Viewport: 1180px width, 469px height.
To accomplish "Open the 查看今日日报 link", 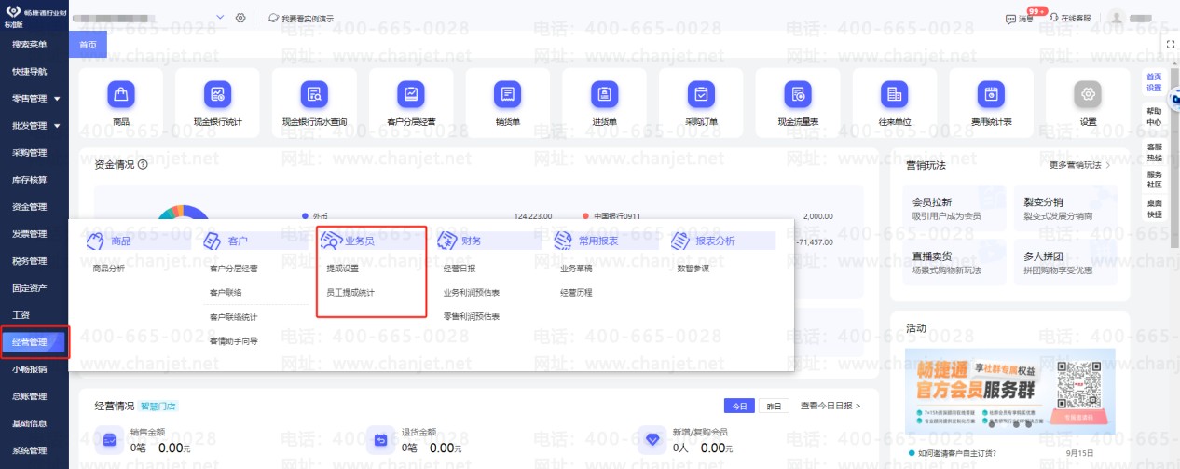I will (x=830, y=406).
